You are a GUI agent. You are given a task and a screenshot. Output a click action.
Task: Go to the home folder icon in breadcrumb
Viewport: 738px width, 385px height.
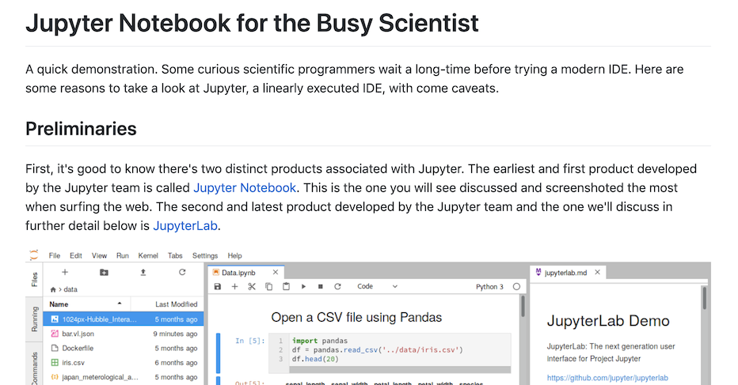(x=53, y=289)
